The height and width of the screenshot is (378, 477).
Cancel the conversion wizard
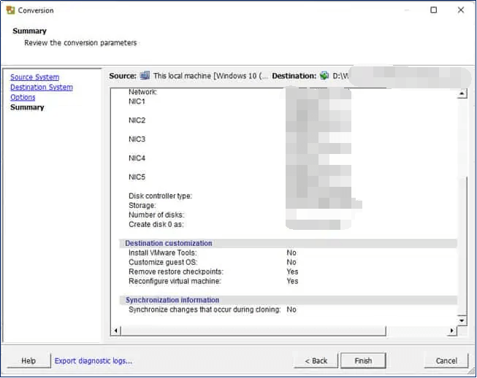(x=446, y=360)
